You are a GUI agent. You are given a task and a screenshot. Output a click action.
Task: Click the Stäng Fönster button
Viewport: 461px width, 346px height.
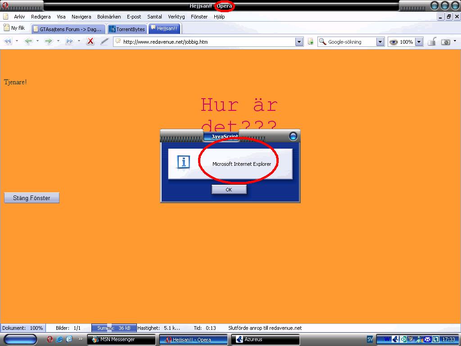[x=32, y=198]
